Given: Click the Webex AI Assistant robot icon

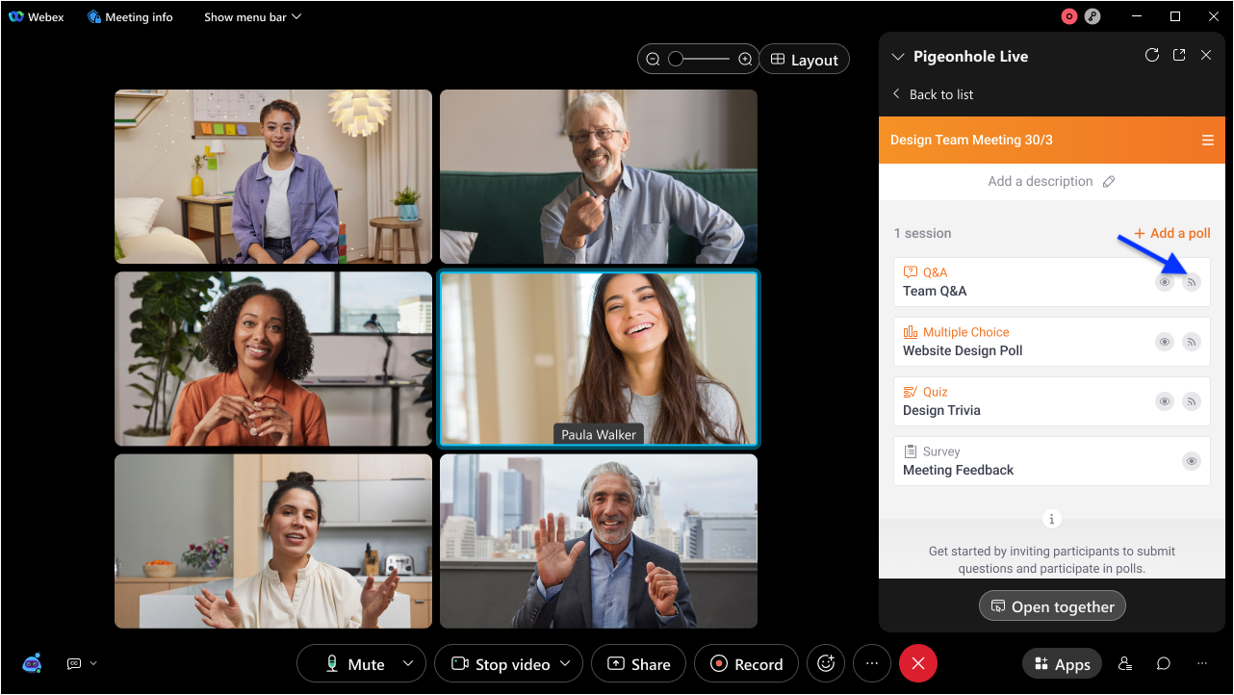Looking at the screenshot, I should (32, 663).
